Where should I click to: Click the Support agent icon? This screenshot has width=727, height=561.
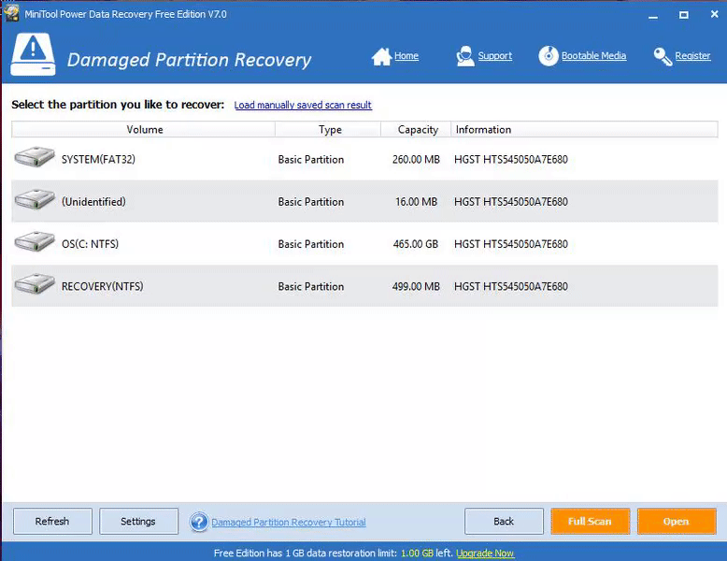coord(465,56)
